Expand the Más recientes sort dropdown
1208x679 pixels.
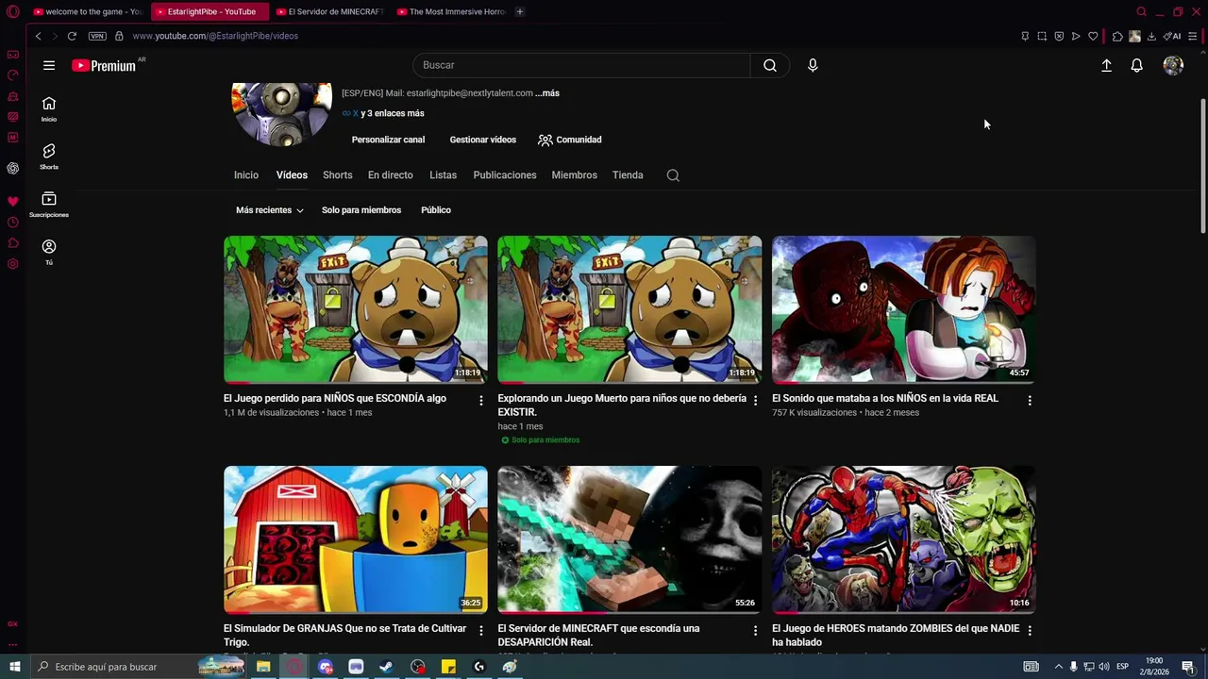click(270, 210)
